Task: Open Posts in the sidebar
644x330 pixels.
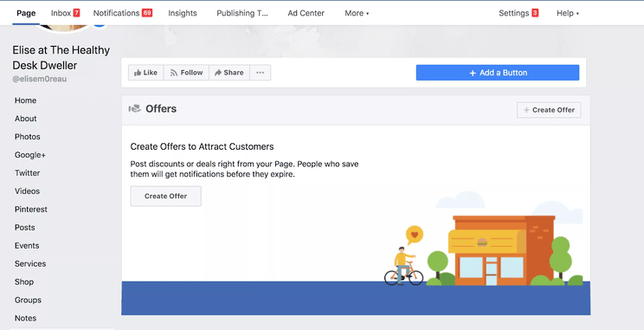Action: click(x=24, y=227)
